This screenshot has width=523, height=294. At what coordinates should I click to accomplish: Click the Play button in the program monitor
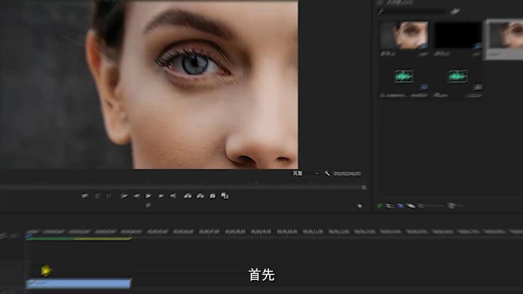pyautogui.click(x=148, y=196)
